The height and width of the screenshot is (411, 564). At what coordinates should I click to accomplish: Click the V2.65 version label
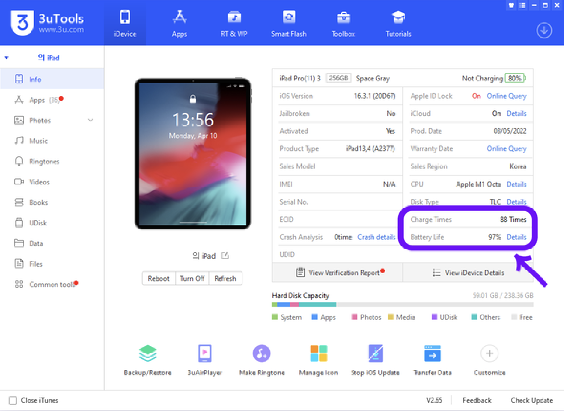click(x=434, y=401)
